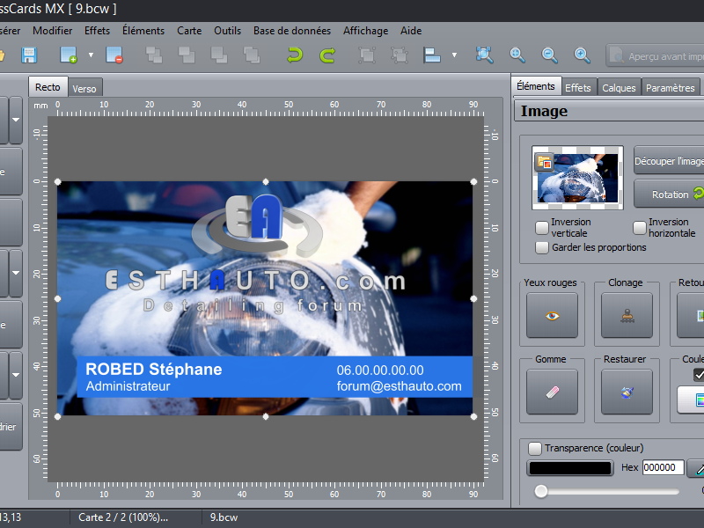Click the Administrateur text on card

pyautogui.click(x=128, y=386)
